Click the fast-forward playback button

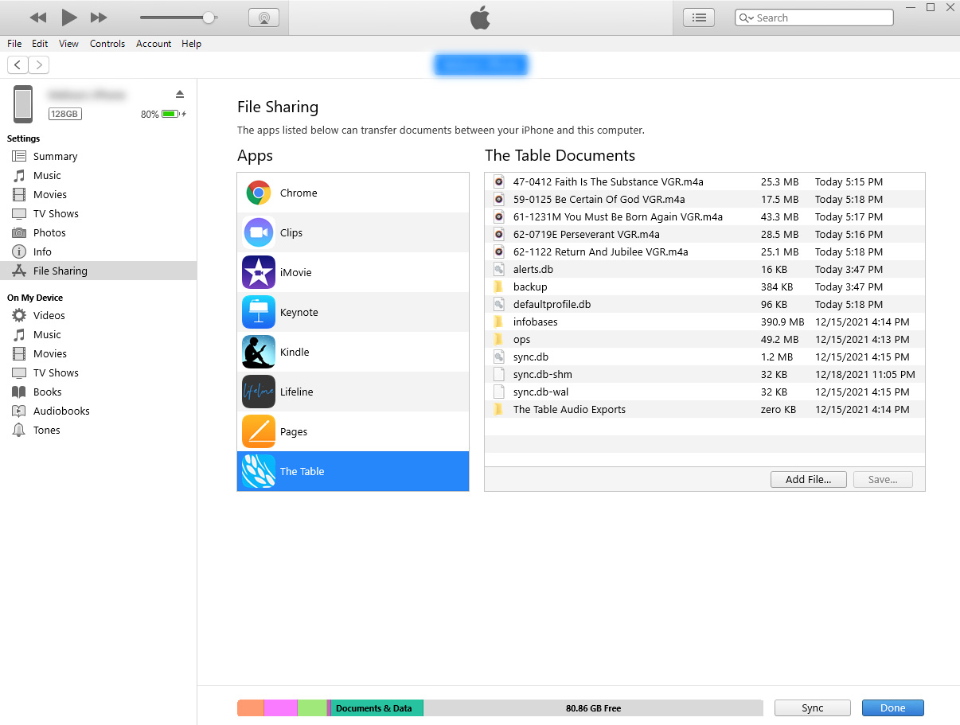pyautogui.click(x=99, y=18)
